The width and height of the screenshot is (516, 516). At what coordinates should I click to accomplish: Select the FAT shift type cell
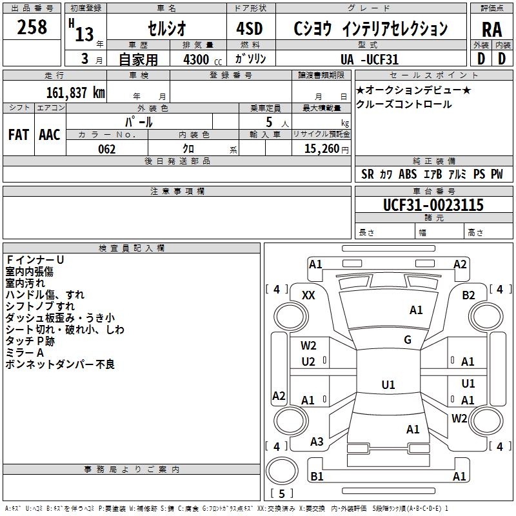point(18,134)
